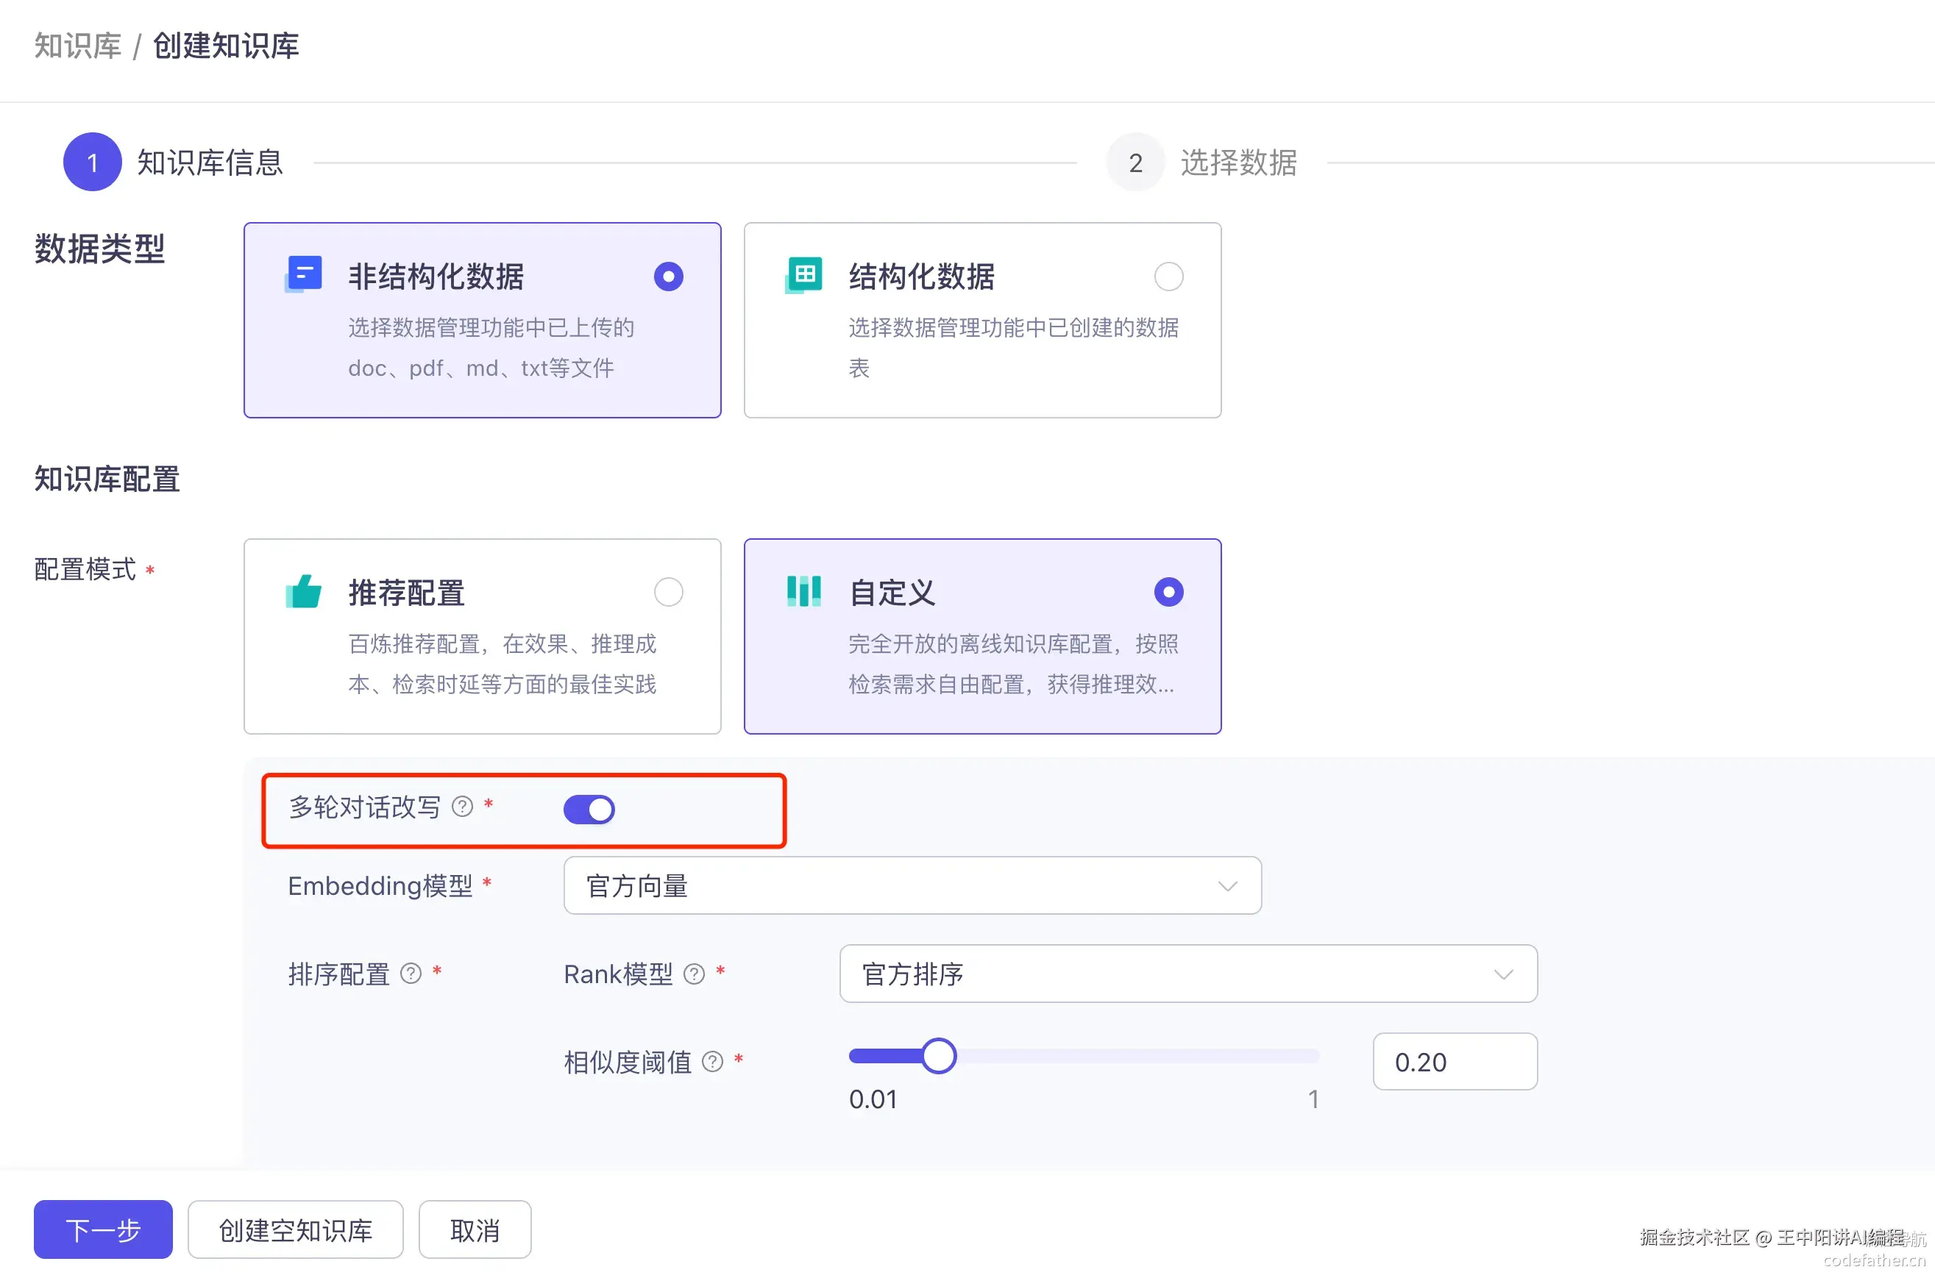
Task: Click the 推荐配置 thumbs-up icon
Action: (x=303, y=592)
